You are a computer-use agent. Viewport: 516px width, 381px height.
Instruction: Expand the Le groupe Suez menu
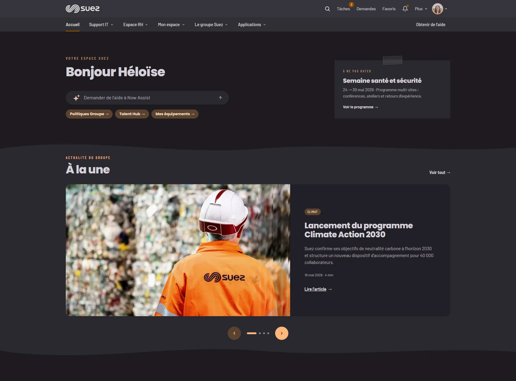[211, 24]
